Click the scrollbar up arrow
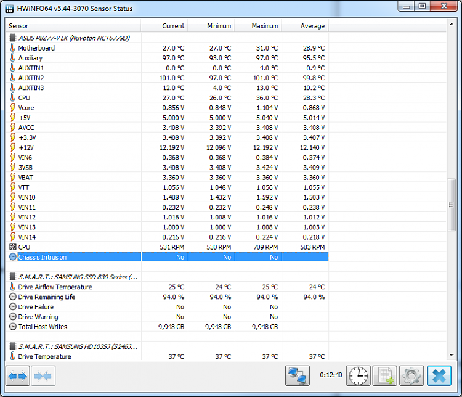The height and width of the screenshot is (397, 462). click(451, 24)
